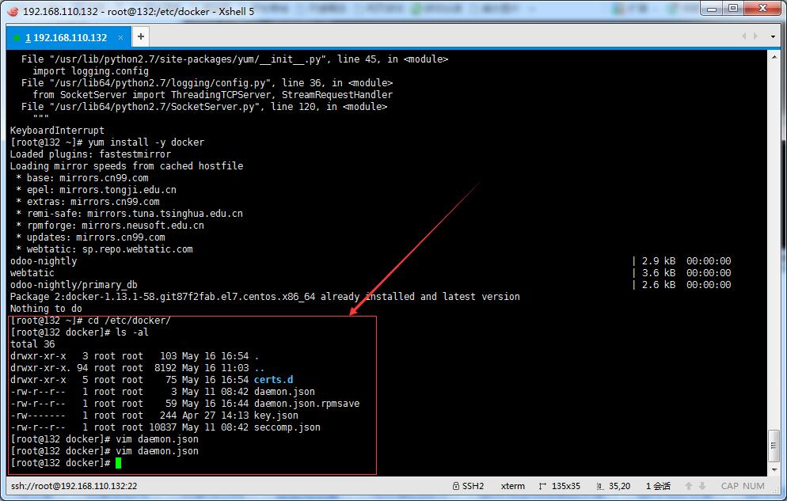Click the 'ls -al' command line
This screenshot has width=787, height=501.
(x=79, y=332)
